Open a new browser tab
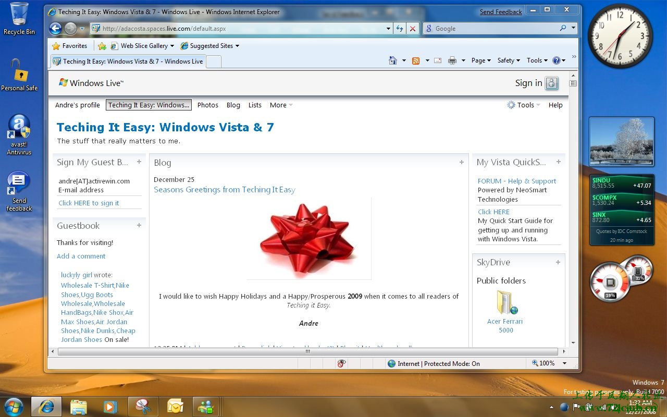667x417 pixels. [214, 62]
